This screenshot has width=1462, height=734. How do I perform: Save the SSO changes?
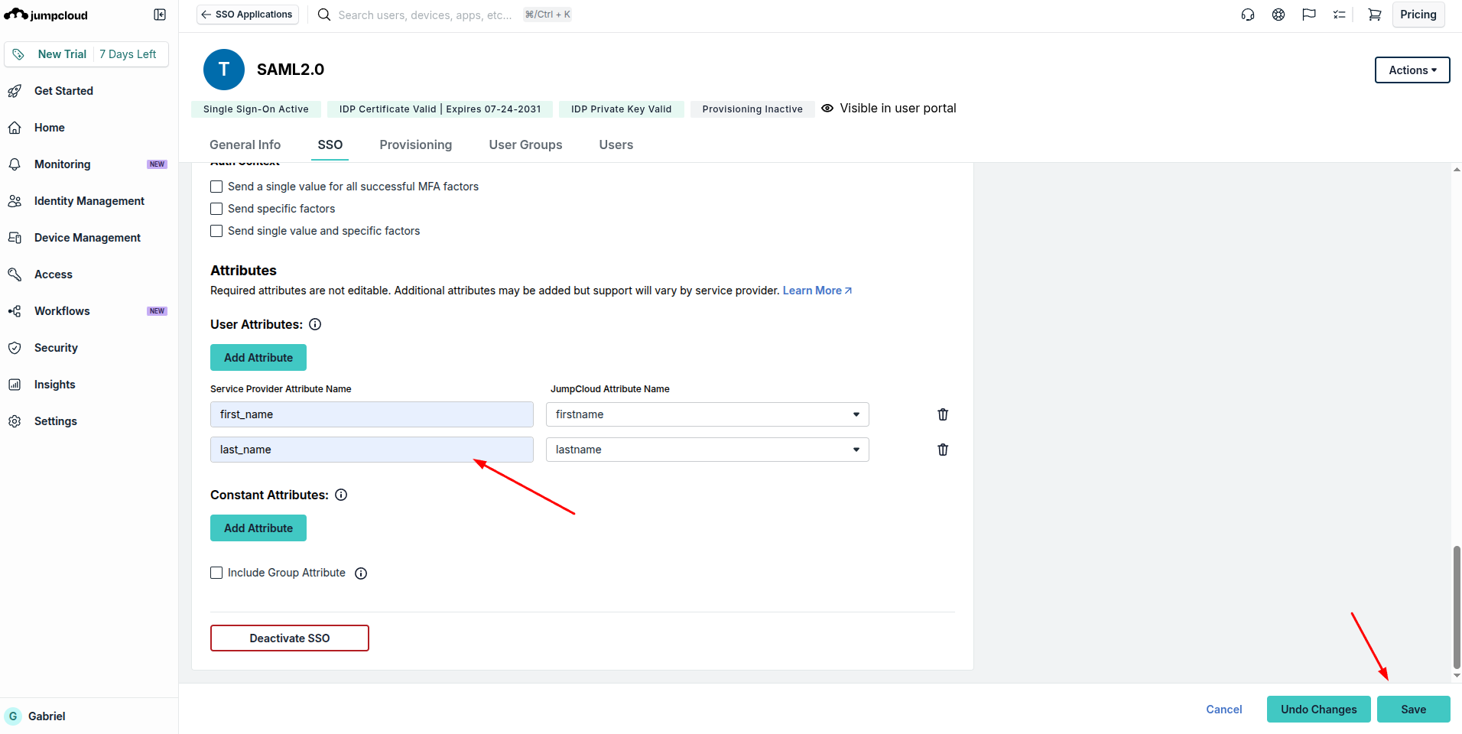click(1414, 710)
